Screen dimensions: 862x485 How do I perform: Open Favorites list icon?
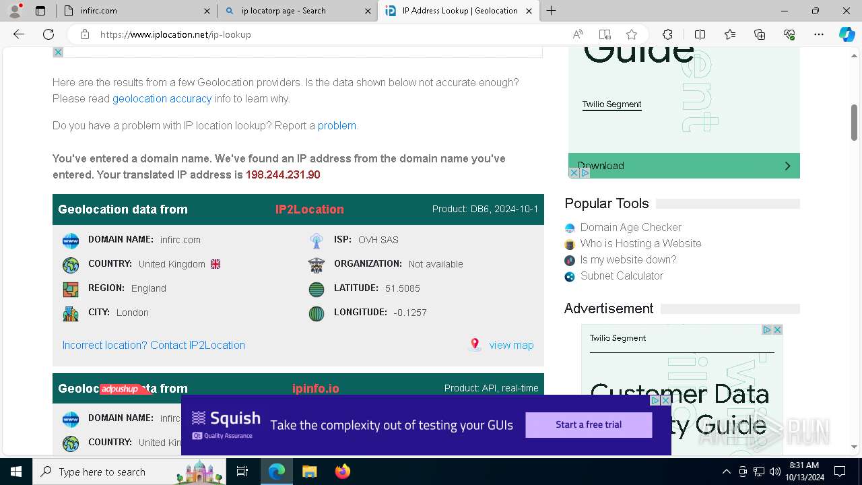pyautogui.click(x=730, y=34)
